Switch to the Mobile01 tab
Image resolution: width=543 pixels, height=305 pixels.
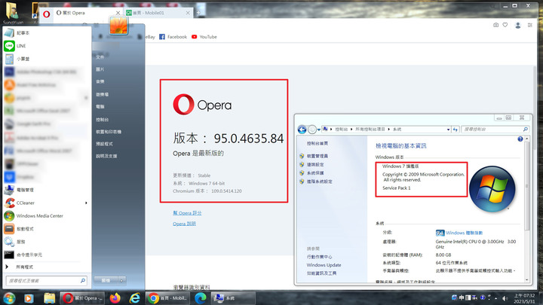click(x=158, y=13)
